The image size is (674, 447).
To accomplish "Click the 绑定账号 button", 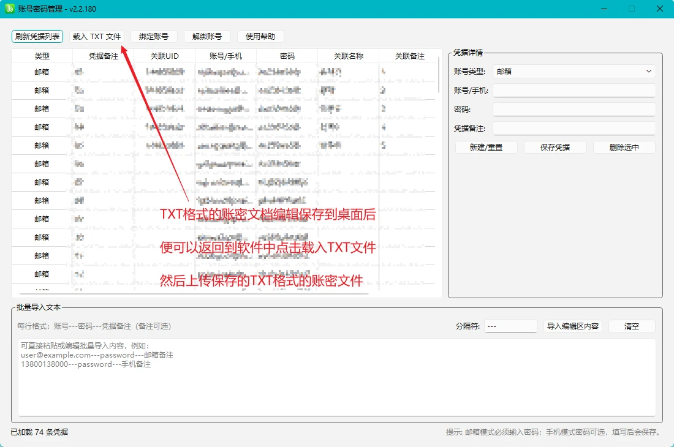I will (x=153, y=37).
